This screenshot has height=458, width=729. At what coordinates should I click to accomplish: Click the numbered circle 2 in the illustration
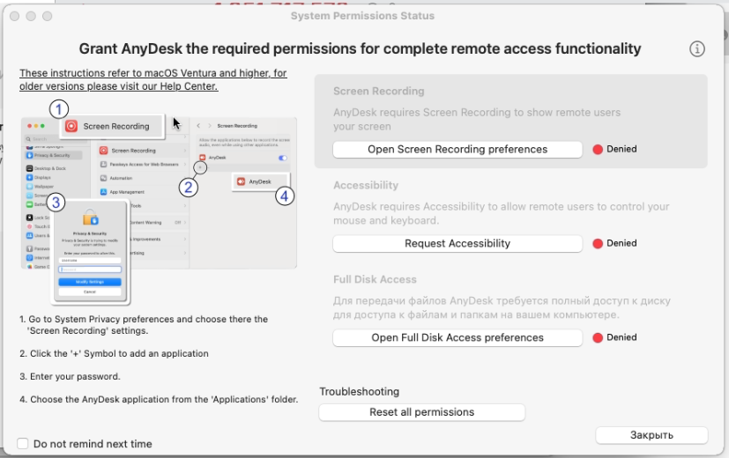(x=188, y=187)
